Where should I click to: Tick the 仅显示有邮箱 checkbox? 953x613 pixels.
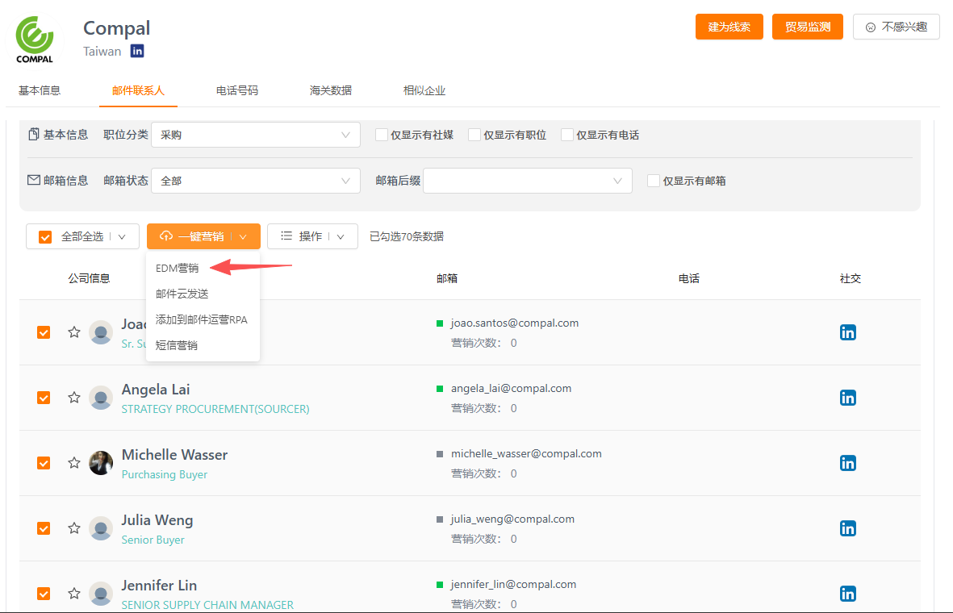(654, 181)
